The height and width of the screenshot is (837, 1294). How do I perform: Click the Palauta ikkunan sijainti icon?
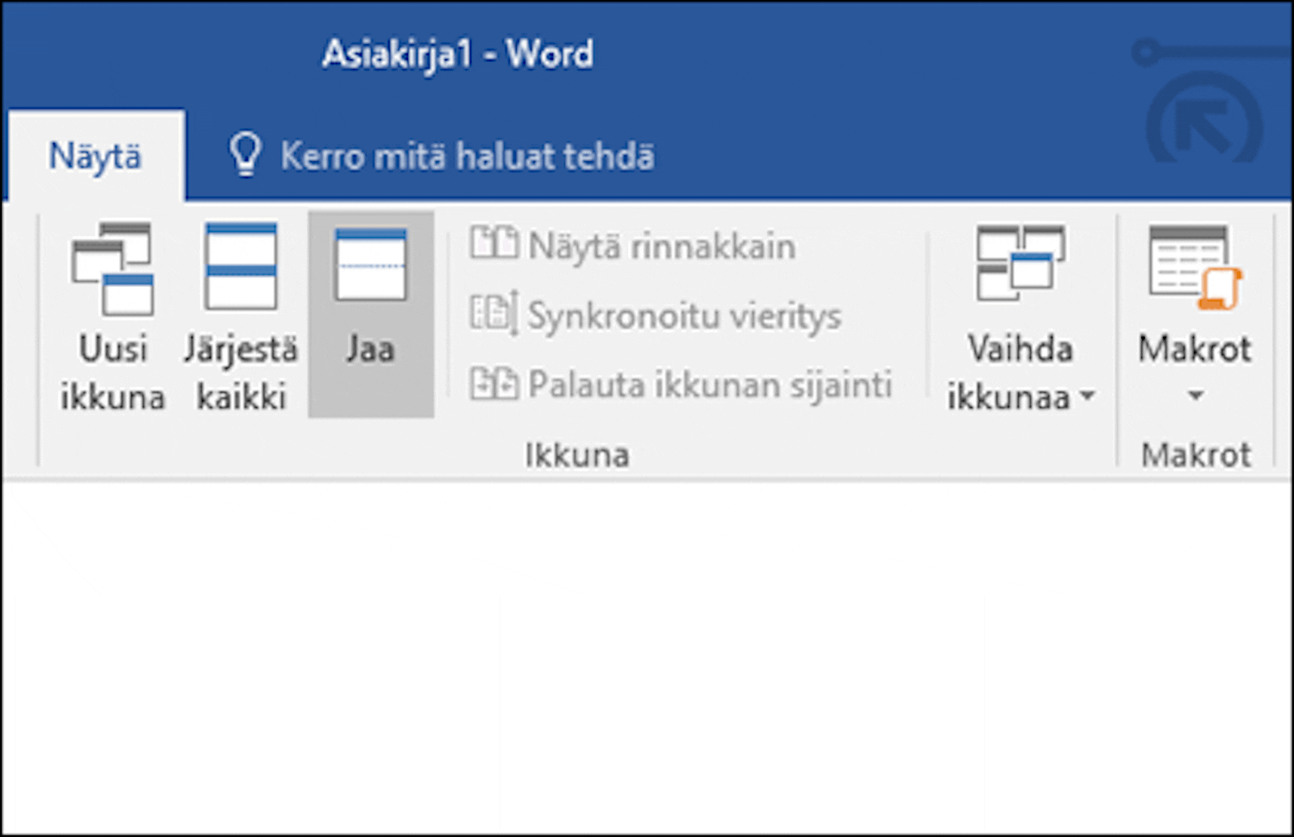(493, 384)
